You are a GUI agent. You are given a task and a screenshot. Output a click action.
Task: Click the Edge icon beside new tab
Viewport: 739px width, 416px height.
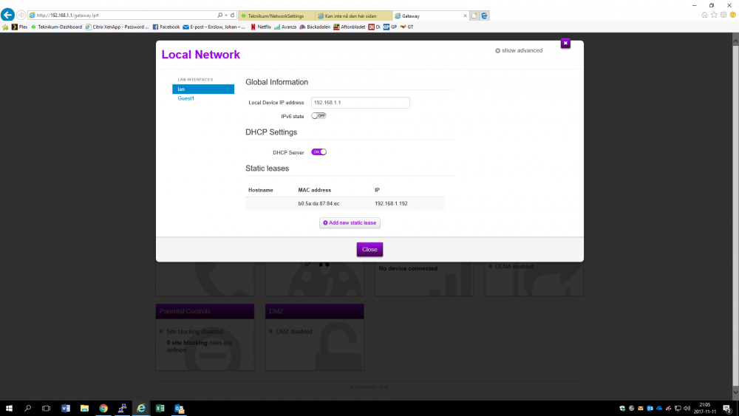point(485,16)
